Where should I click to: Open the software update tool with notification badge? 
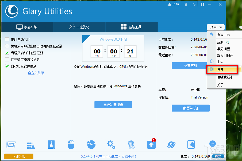151,144
